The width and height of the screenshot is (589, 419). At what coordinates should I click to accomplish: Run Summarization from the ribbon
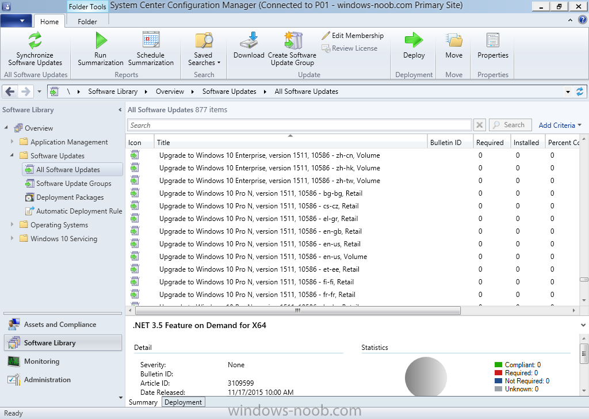pyautogui.click(x=100, y=49)
